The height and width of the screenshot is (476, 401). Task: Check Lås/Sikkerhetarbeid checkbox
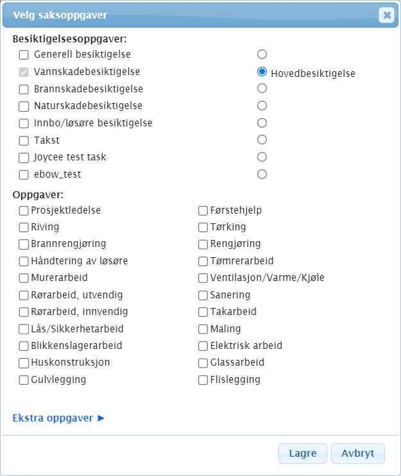(24, 329)
